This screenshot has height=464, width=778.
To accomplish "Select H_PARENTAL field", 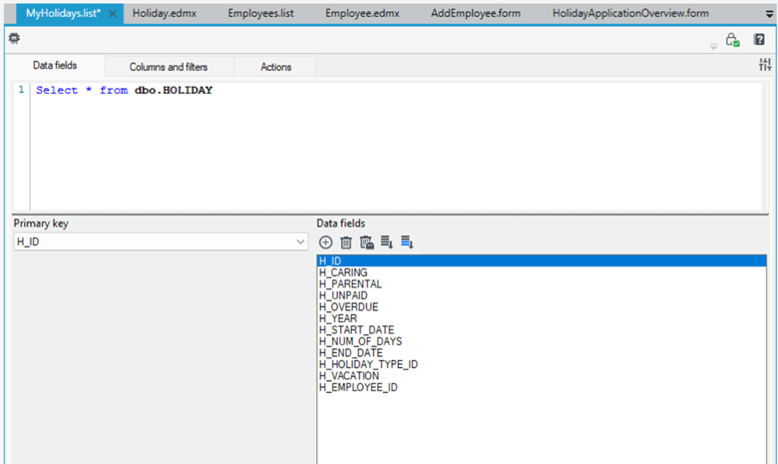I will pos(542,283).
